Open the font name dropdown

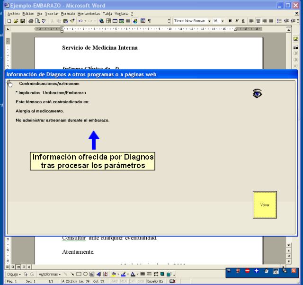(x=209, y=21)
